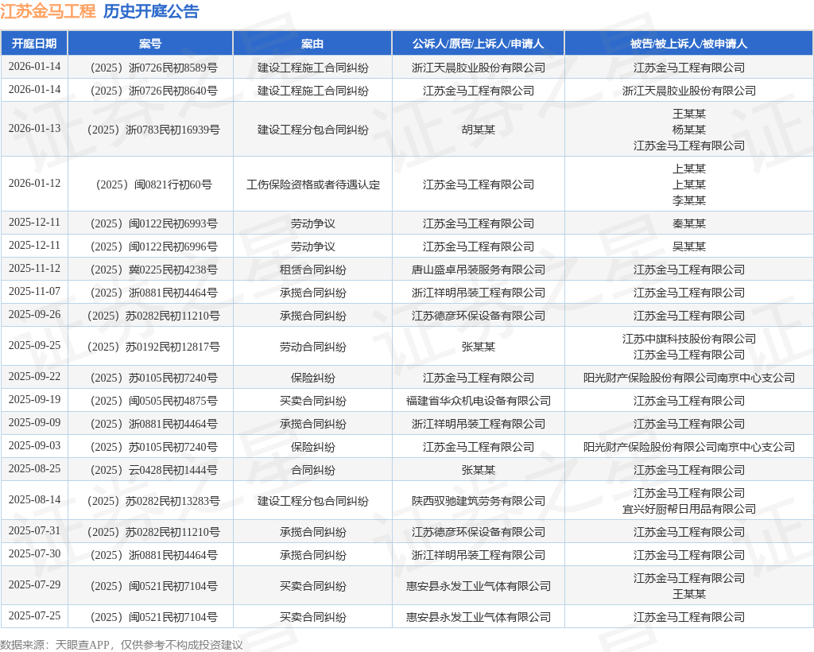Select case number (2025)冀0225民初4238号

click(x=153, y=270)
